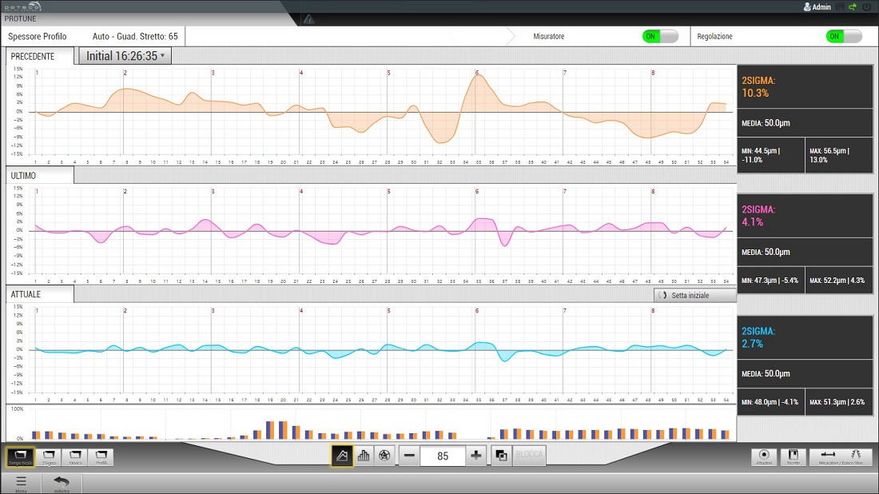Viewport: 879px width, 494px height.
Task: Click the green connection arrows icon
Action: [x=853, y=7]
